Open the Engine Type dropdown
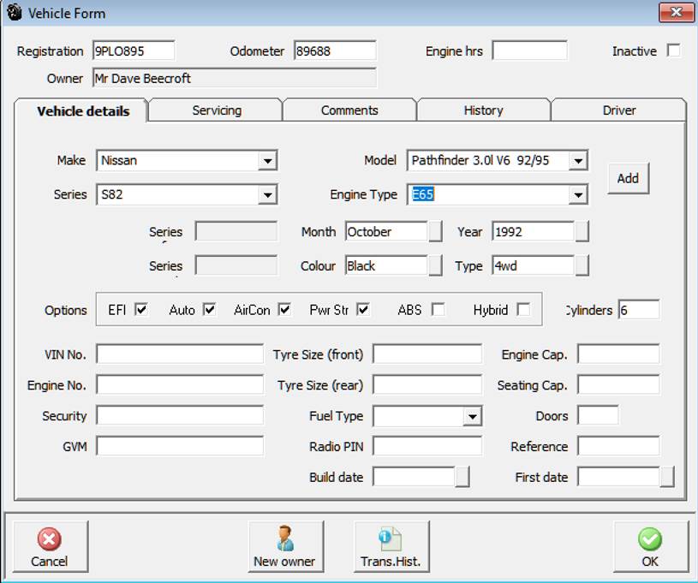Screen dimensions: 698x583 (578, 195)
